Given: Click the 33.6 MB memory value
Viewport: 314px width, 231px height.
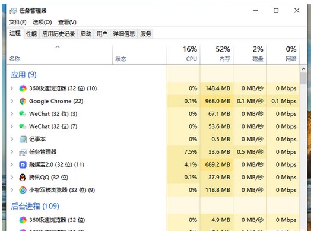Looking at the screenshot, I should (219, 152).
